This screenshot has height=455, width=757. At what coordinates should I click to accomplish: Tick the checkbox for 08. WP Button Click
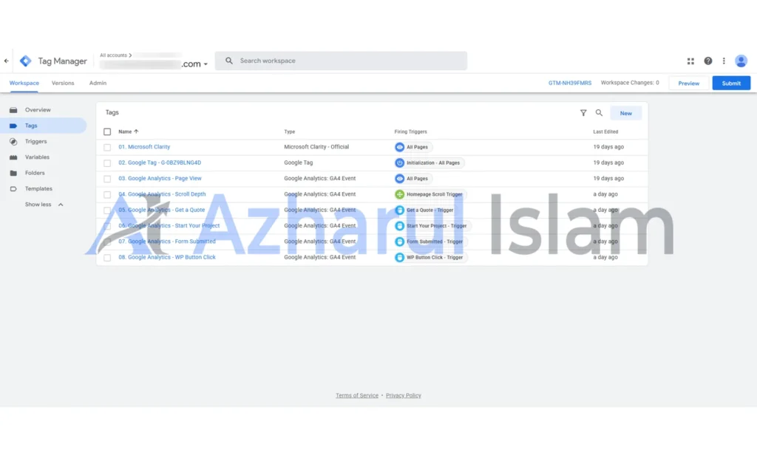click(x=107, y=258)
